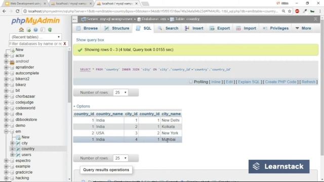Select the country table in tree
The height and width of the screenshot is (182, 324).
(28, 149)
